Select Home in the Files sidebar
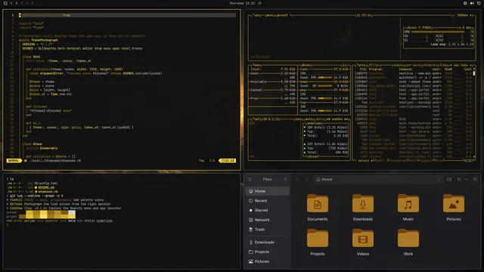The image size is (484, 272). point(267,191)
